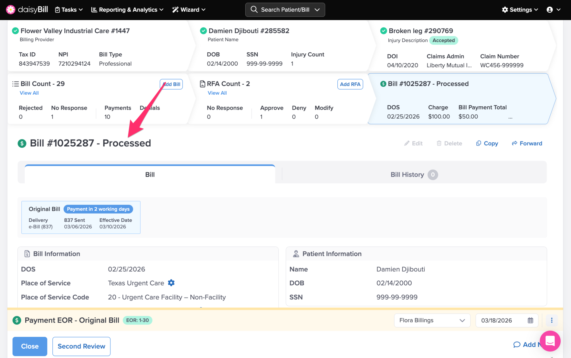This screenshot has height=358, width=571.
Task: Click the Copy bill icon
Action: point(478,143)
